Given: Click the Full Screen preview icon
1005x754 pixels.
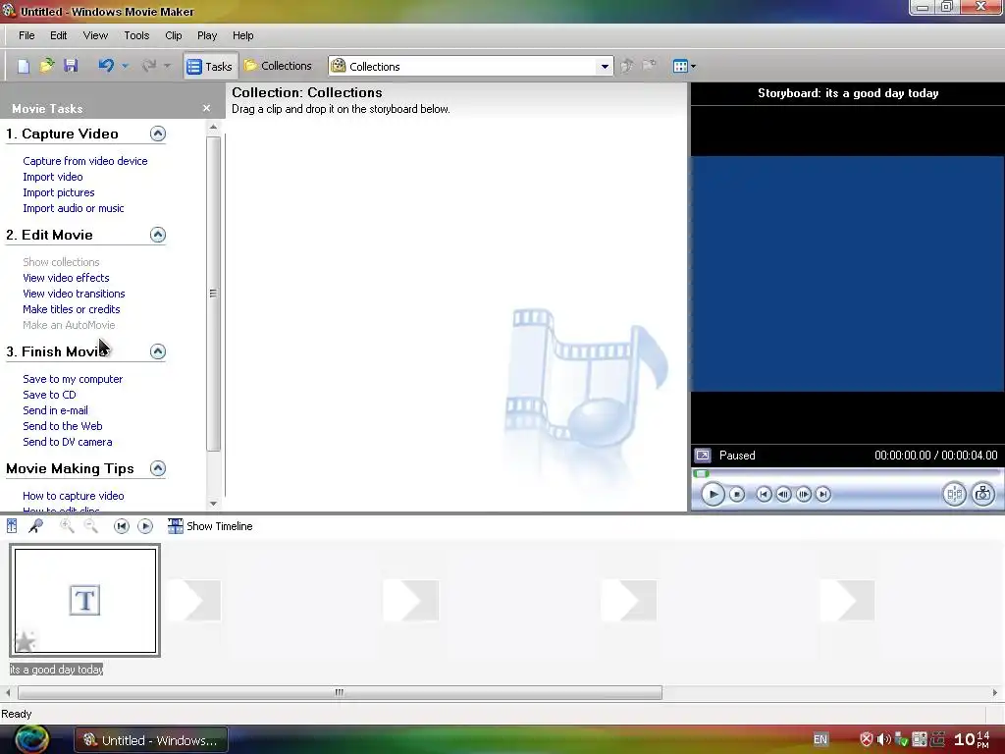Looking at the screenshot, I should coord(703,456).
